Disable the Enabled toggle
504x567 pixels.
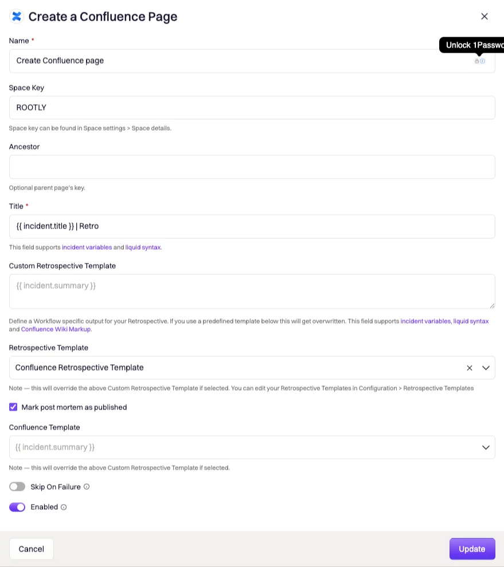click(x=17, y=507)
